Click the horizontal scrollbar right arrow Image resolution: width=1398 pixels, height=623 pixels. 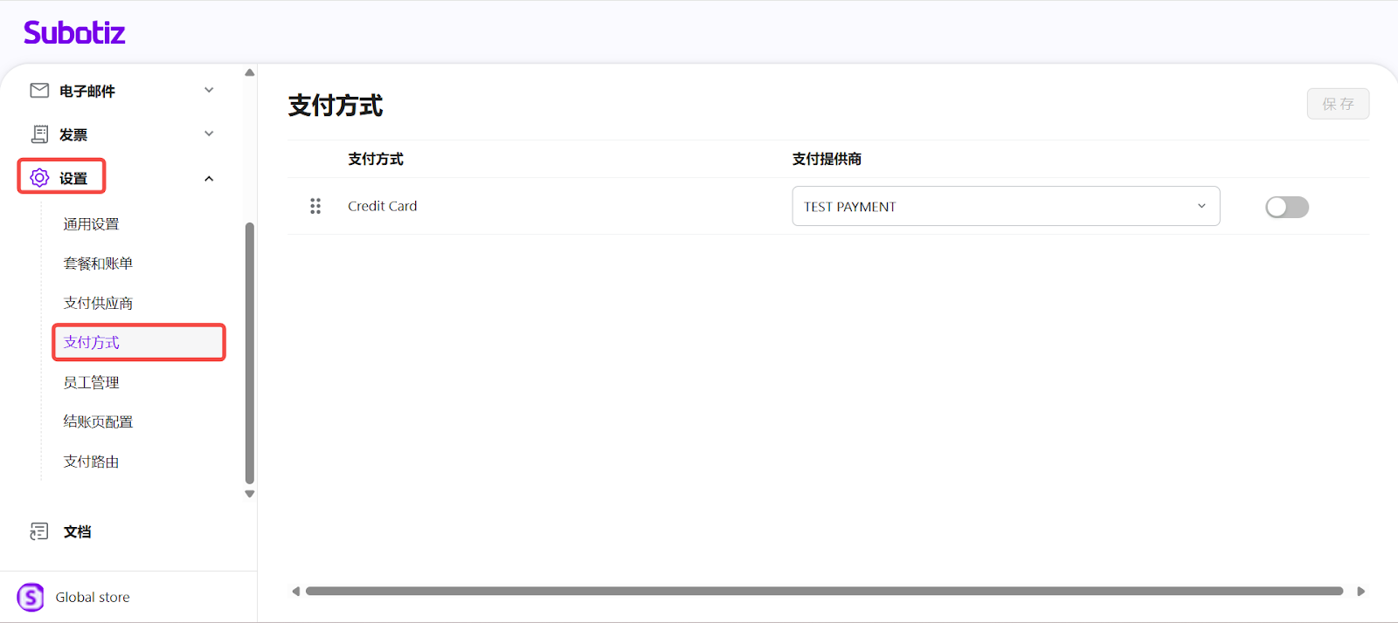point(1360,592)
